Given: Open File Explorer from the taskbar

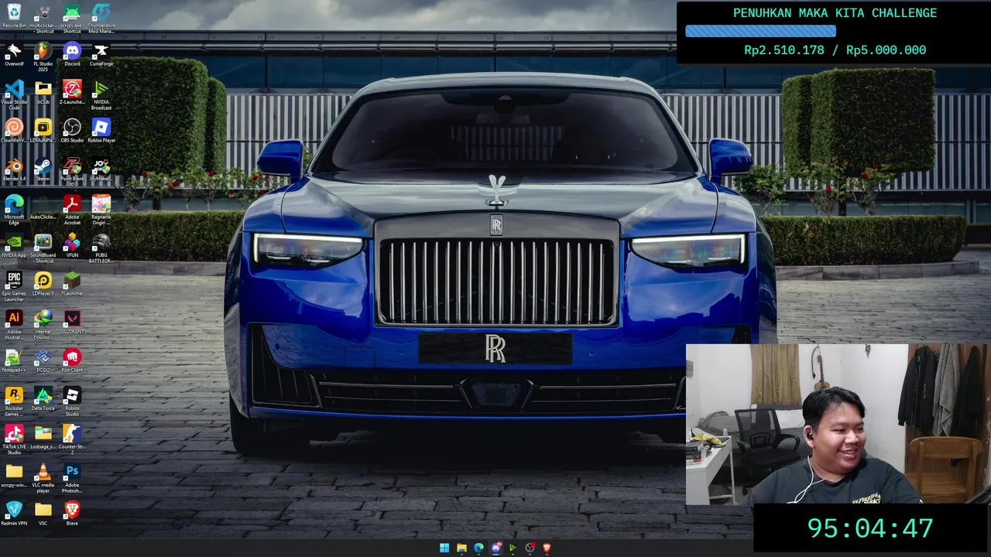Looking at the screenshot, I should [x=461, y=548].
